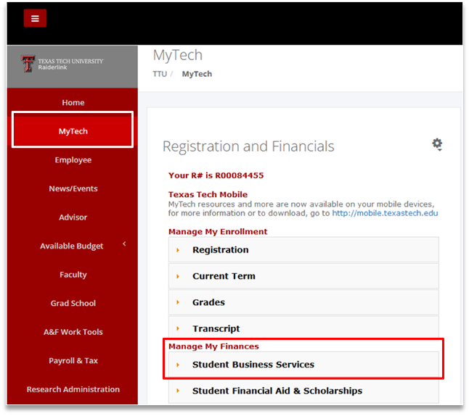Open the Grades section title

[x=208, y=302]
